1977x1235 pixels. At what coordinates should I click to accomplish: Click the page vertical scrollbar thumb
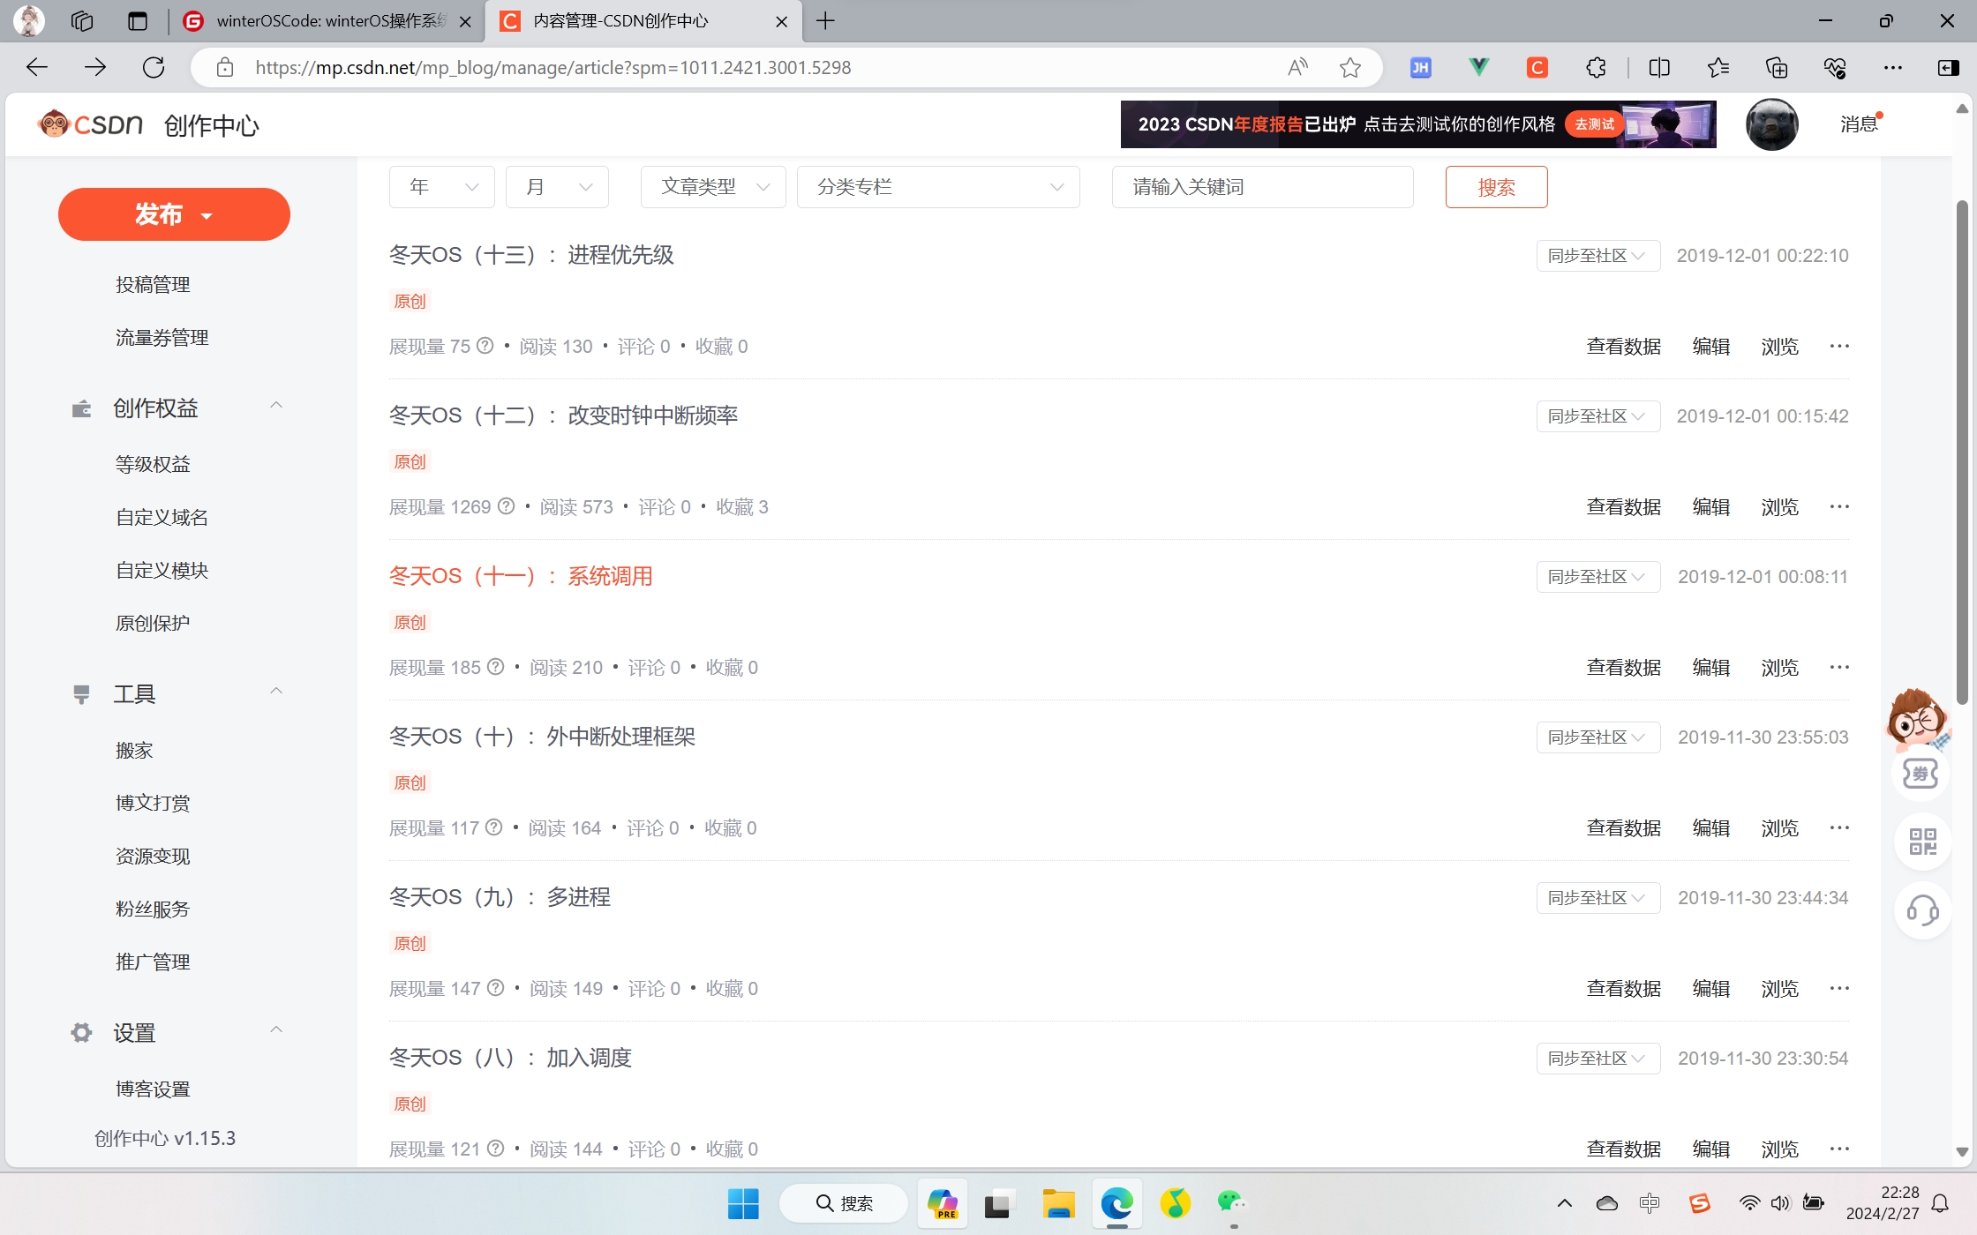[1962, 453]
